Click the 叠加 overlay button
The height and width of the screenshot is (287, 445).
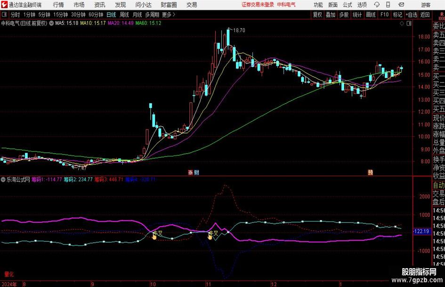coord(331,15)
